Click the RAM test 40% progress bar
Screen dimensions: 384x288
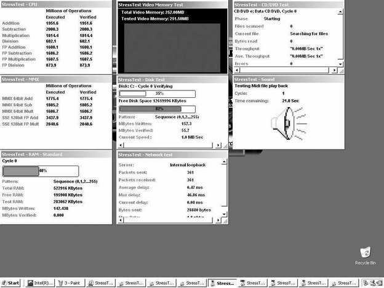41,170
